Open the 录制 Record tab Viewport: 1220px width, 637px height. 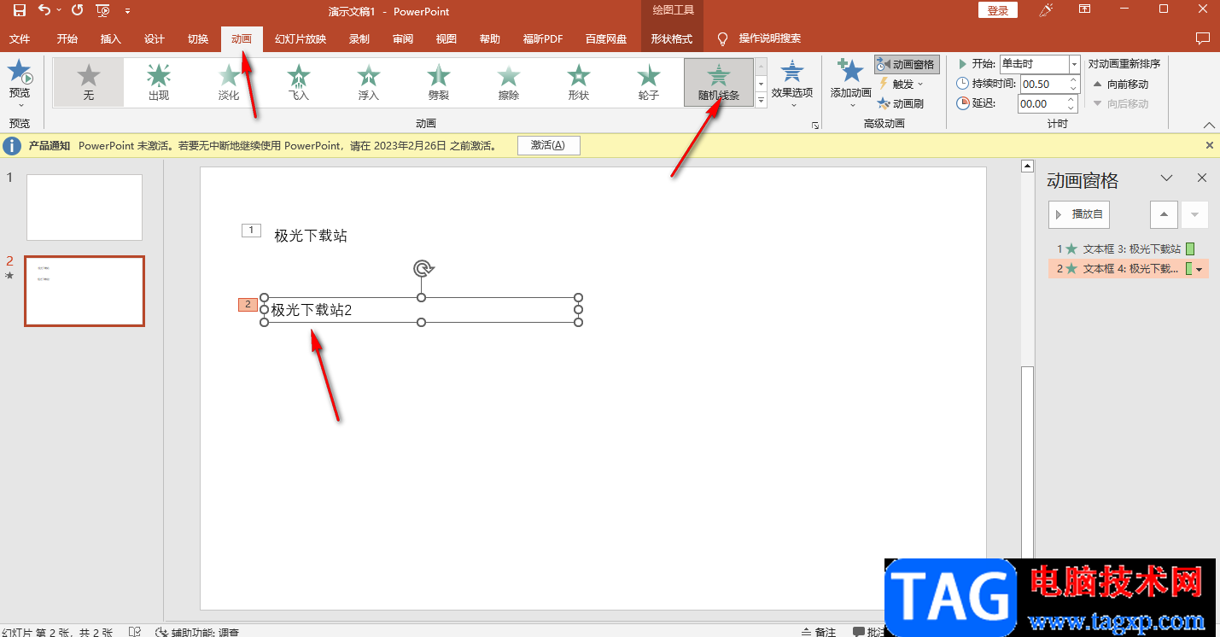pos(359,38)
